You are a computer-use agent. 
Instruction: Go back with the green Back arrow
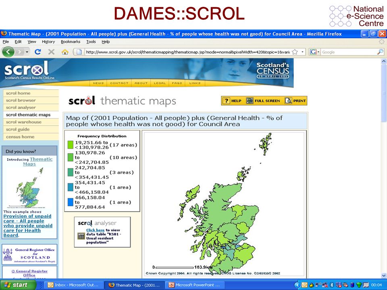pyautogui.click(x=8, y=52)
